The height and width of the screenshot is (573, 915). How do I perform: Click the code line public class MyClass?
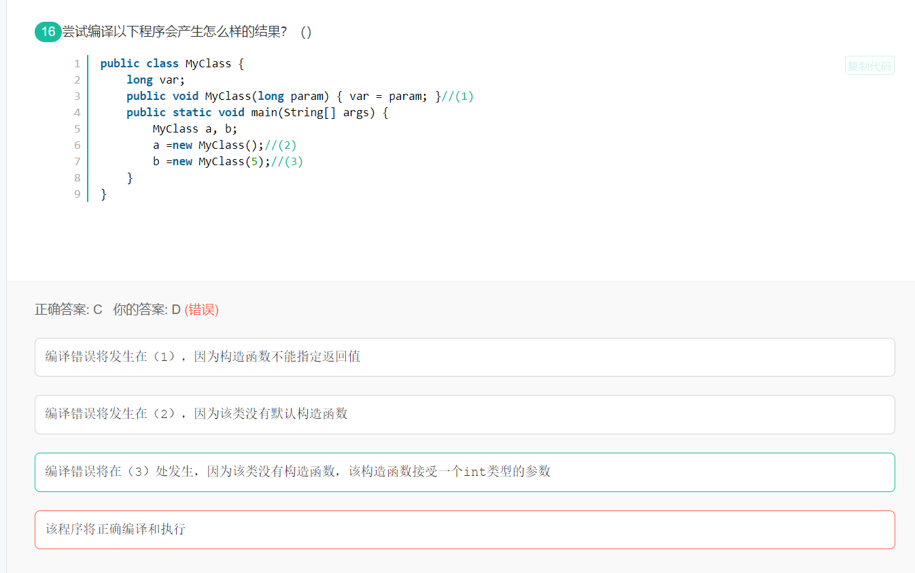[x=172, y=63]
